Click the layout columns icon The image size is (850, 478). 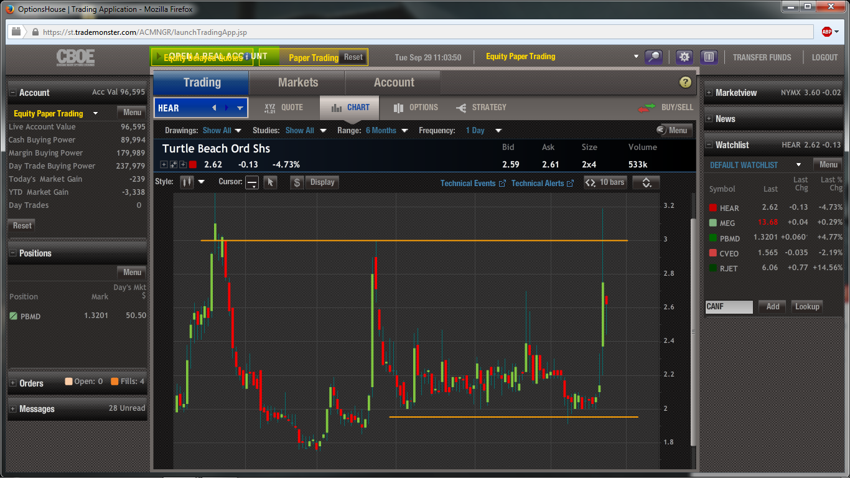tap(709, 57)
